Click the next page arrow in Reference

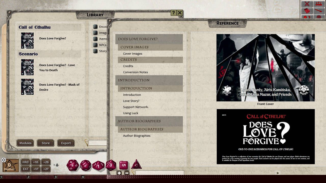coord(278,173)
